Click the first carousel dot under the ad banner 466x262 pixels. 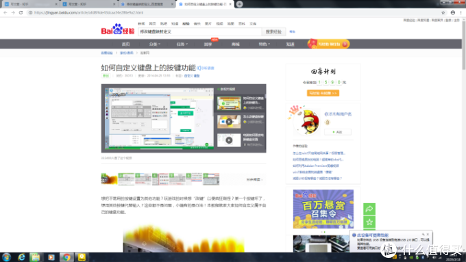322,232
